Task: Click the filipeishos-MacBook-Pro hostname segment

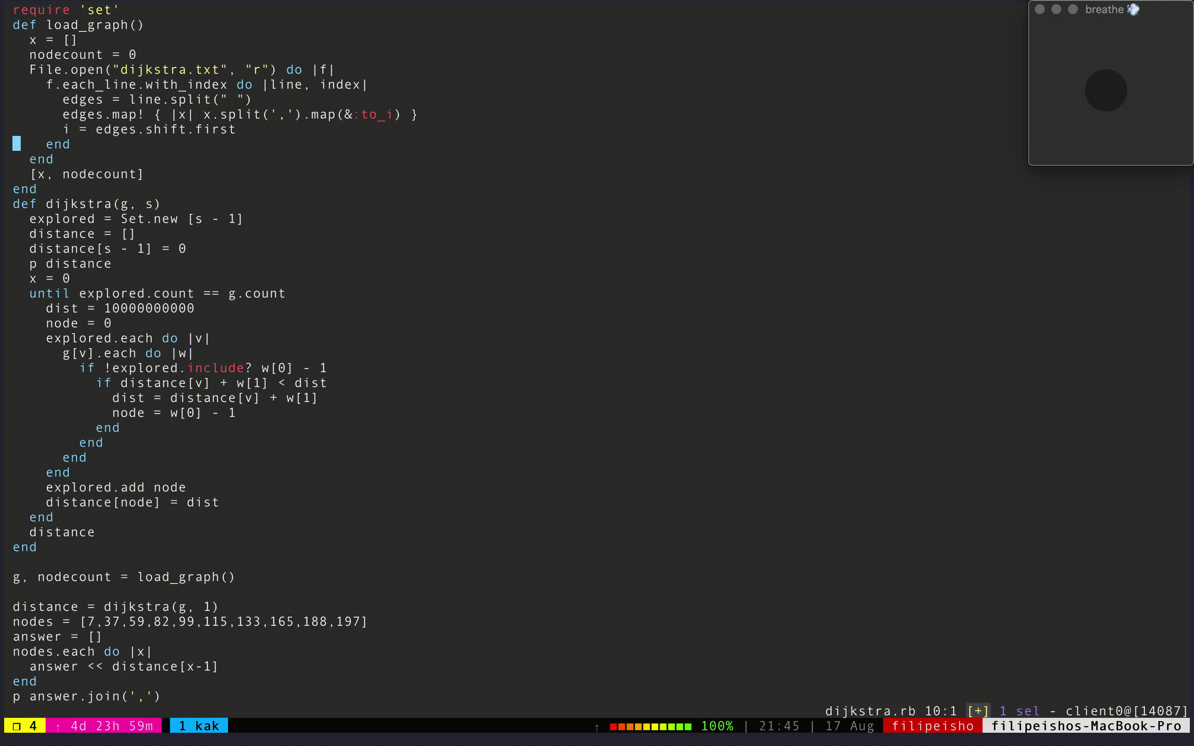Action: 1086,726
